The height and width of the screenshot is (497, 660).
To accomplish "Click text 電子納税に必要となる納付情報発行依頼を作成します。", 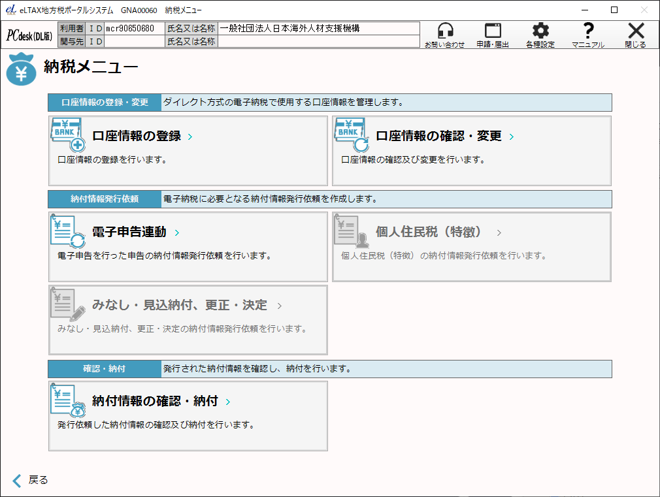I will (271, 199).
